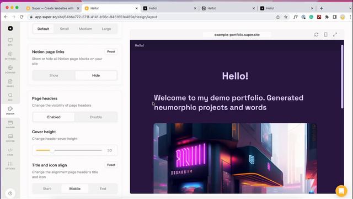353x199 pixels.
Task: Go forward in browser history
Action: (x=13, y=17)
